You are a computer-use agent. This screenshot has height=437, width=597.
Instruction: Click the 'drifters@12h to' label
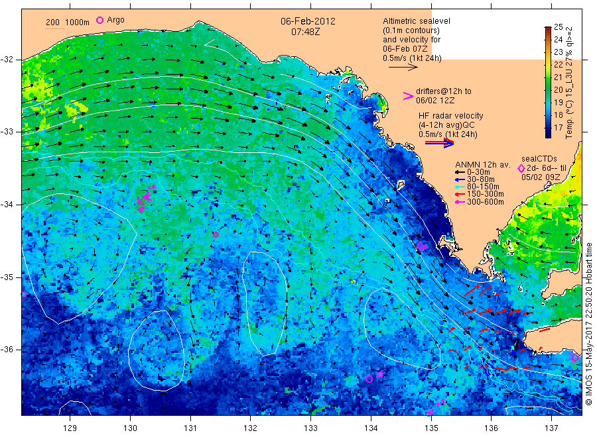coord(444,91)
